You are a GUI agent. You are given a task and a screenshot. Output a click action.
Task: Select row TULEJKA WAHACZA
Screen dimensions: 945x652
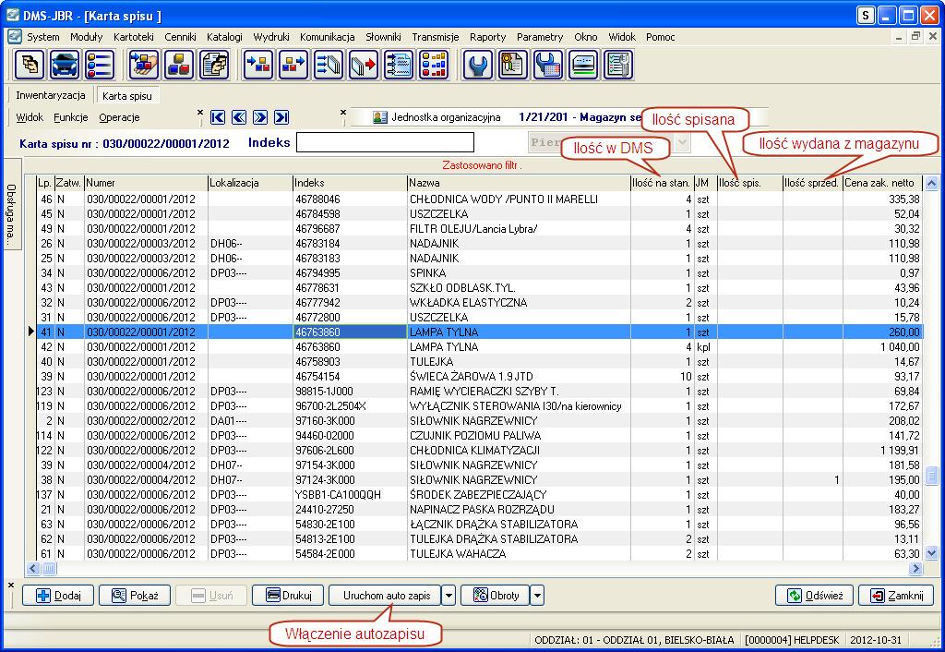pos(479,554)
